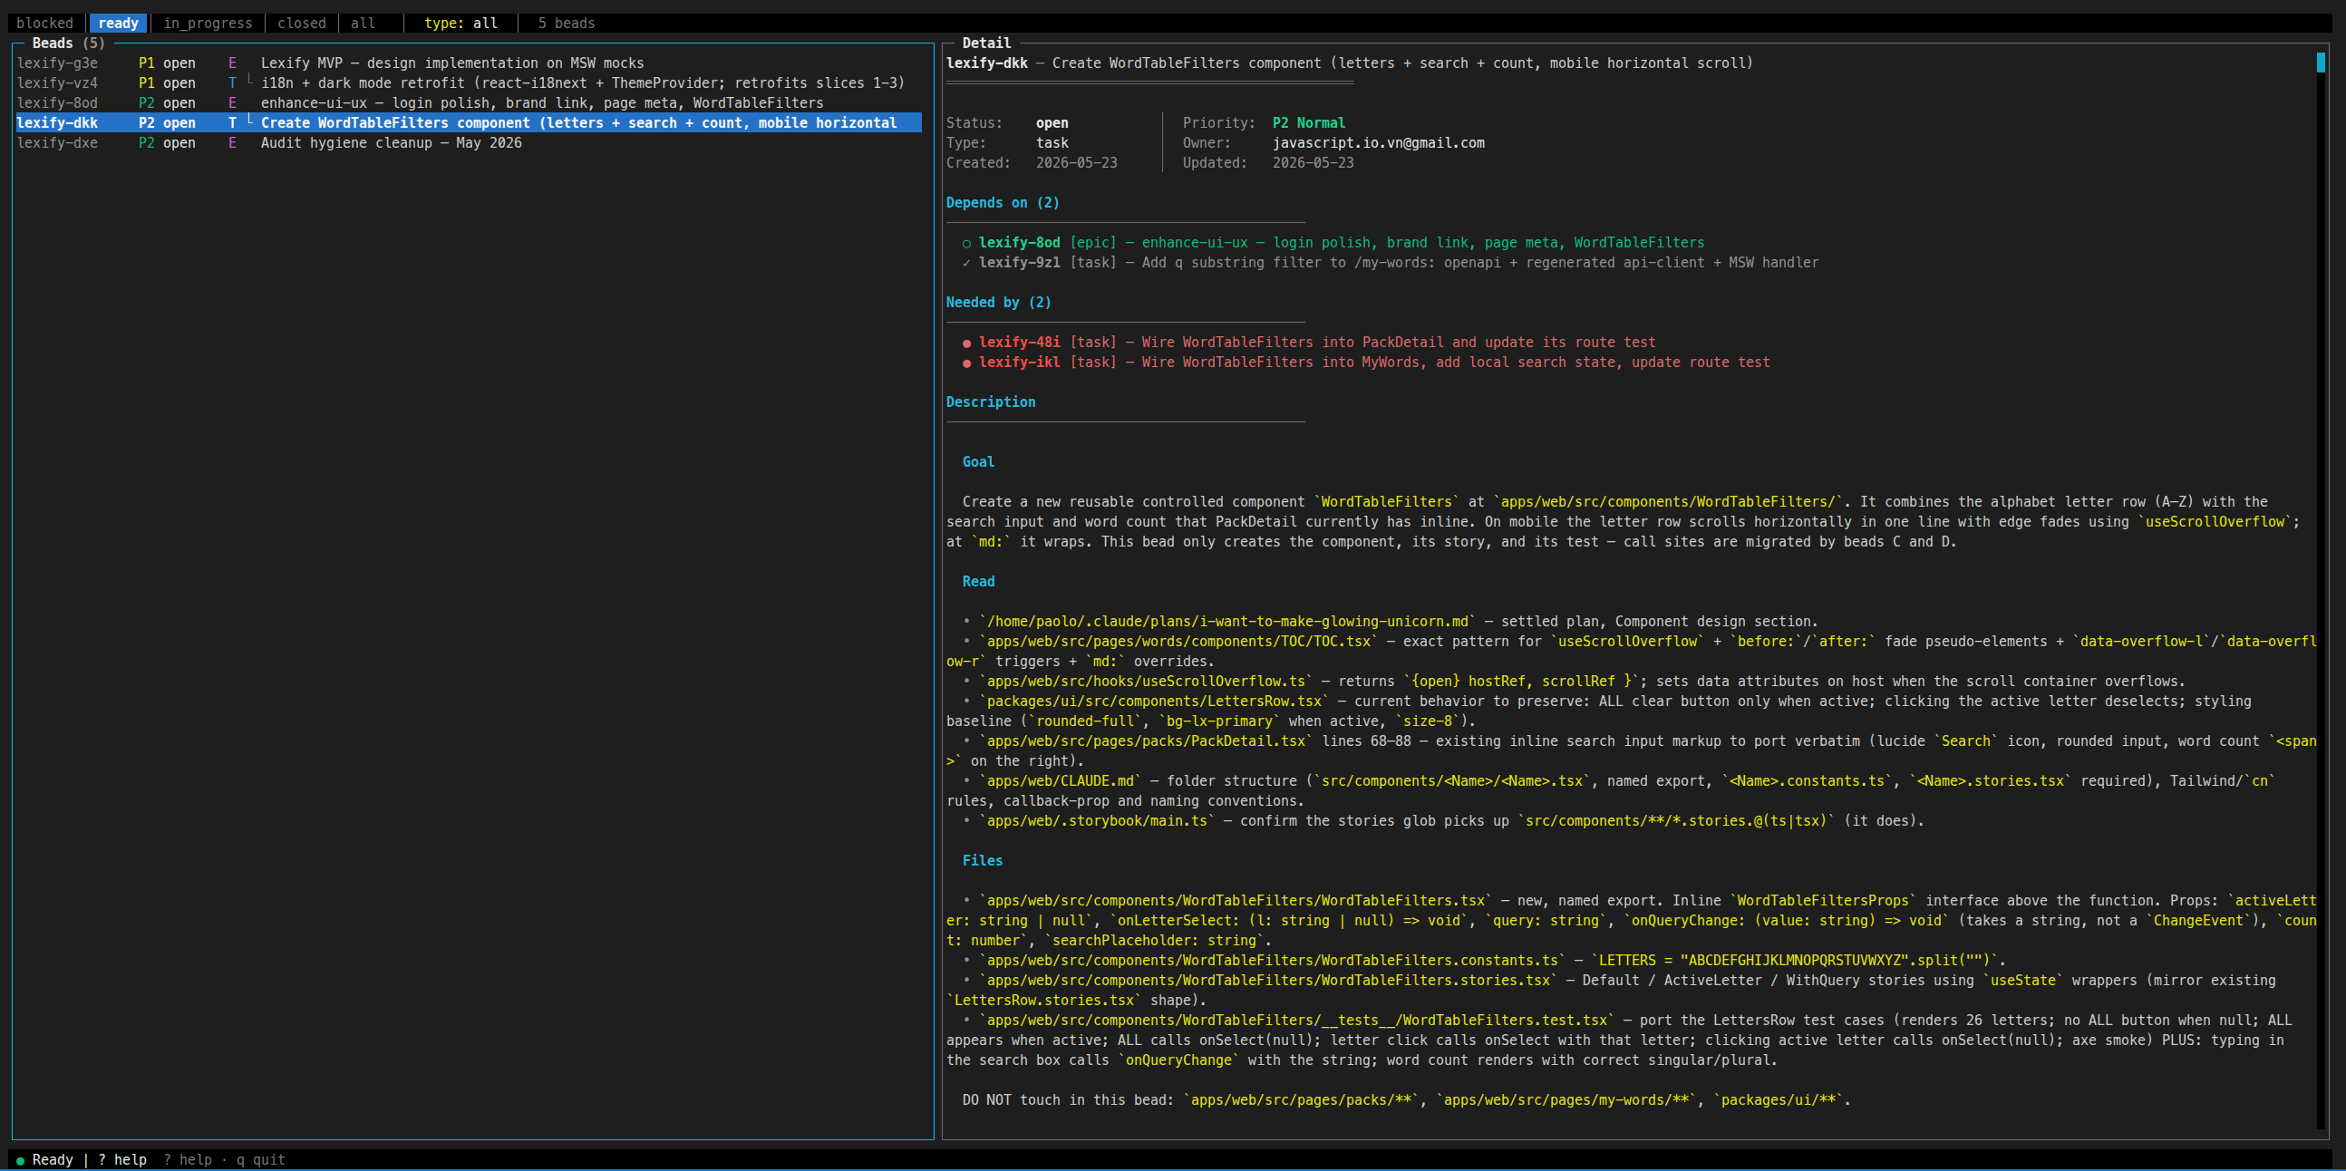The image size is (2346, 1171).
Task: Click the Detail panel title
Action: pos(986,43)
